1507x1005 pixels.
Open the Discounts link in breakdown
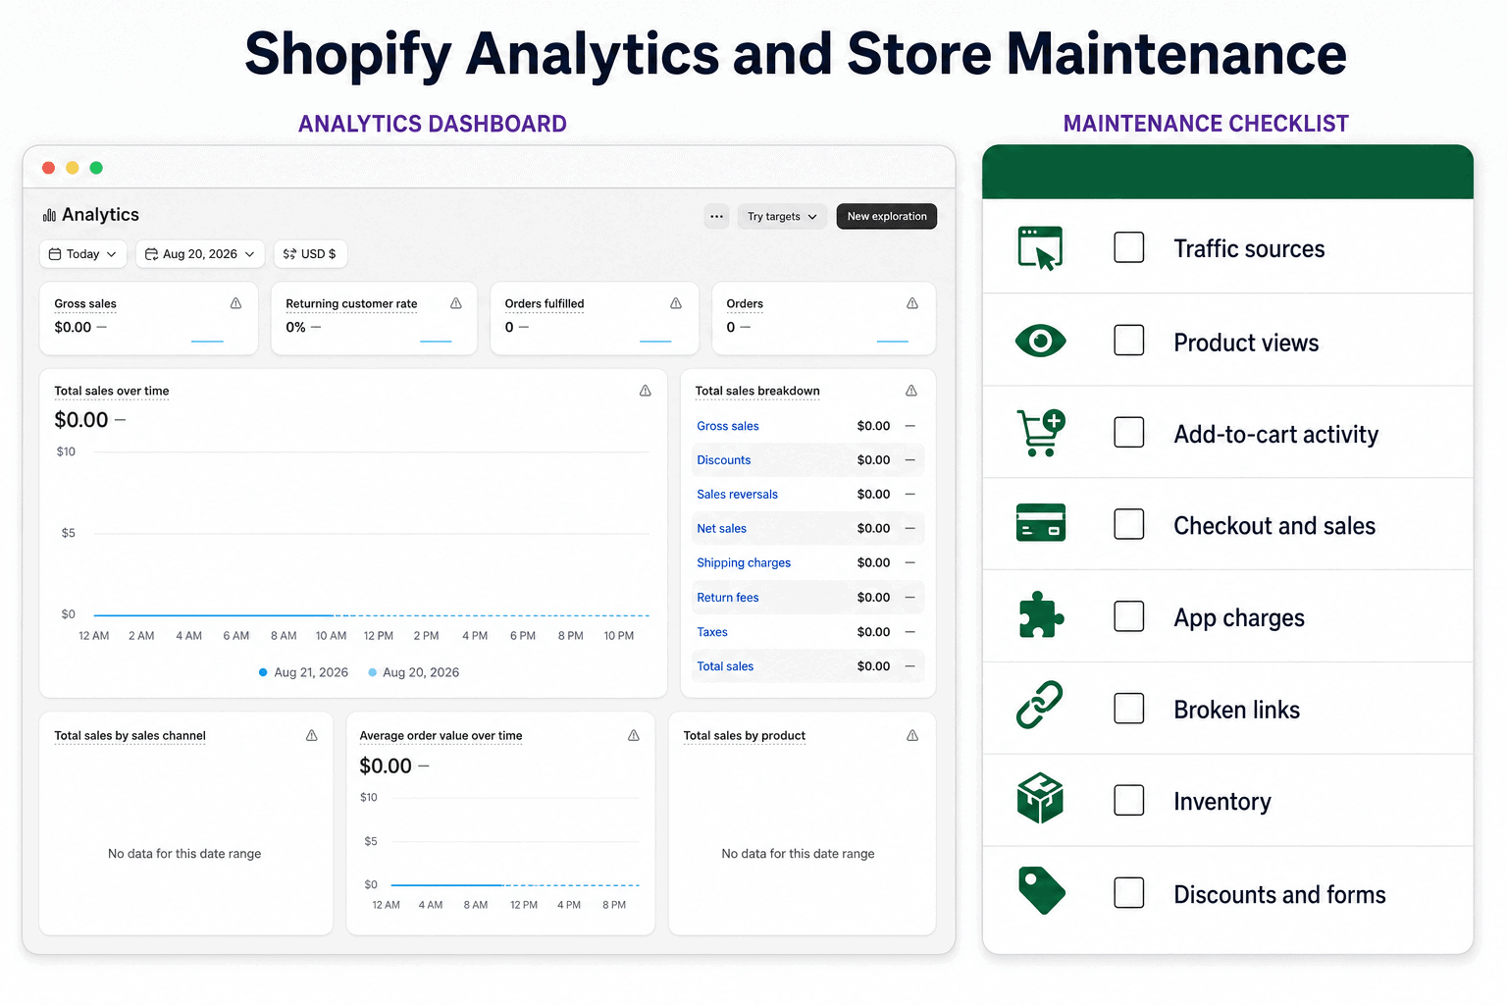tap(724, 460)
